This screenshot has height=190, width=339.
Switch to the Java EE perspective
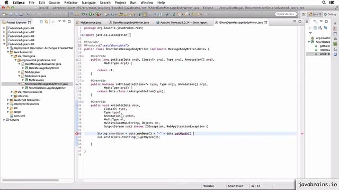(x=315, y=14)
